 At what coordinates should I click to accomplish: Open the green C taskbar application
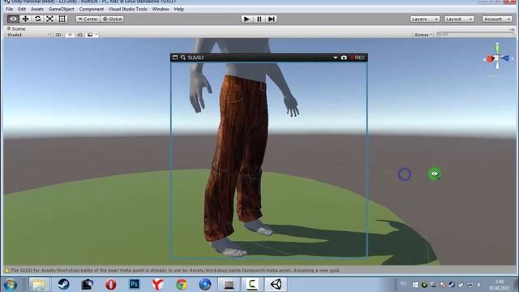coord(252,285)
